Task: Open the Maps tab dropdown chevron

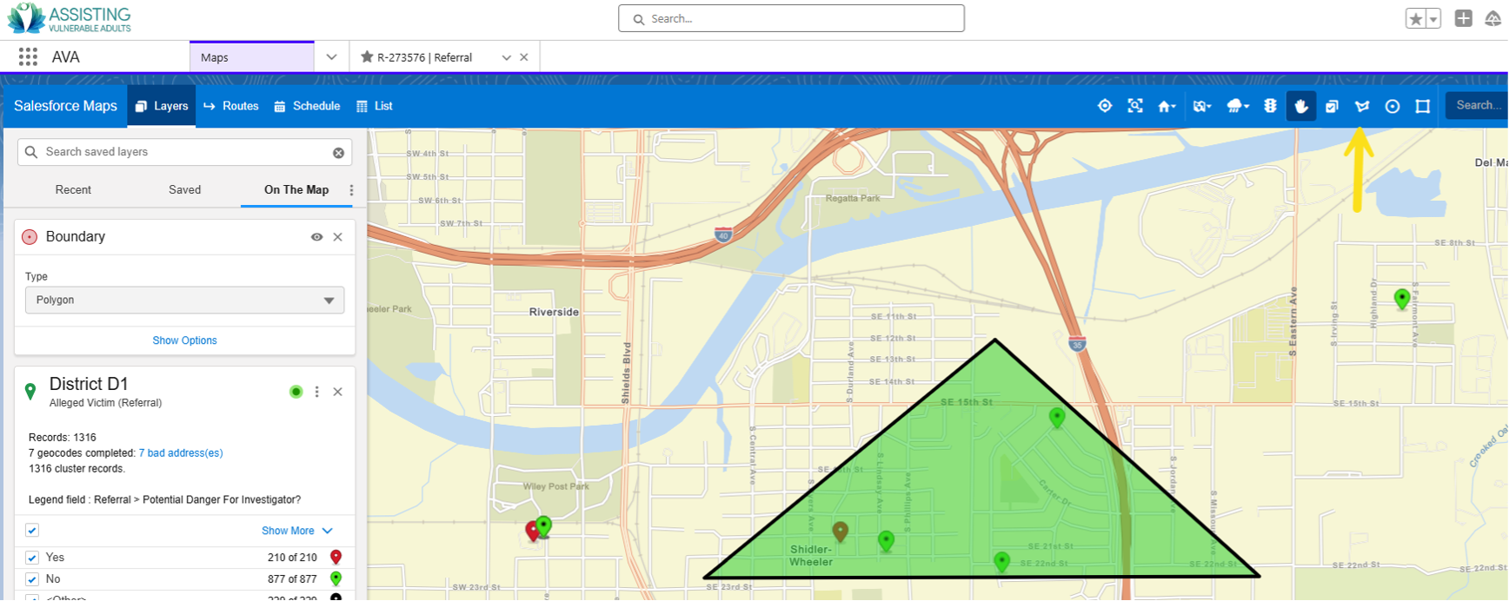Action: click(x=331, y=57)
